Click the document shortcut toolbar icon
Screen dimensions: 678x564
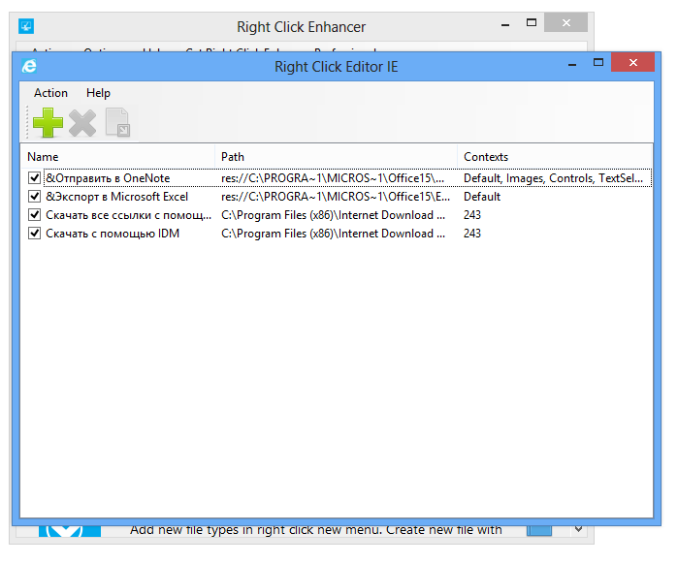[x=118, y=123]
